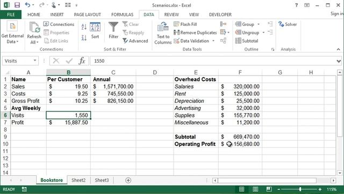
Task: Toggle the Filter funnel
Action: (x=113, y=30)
